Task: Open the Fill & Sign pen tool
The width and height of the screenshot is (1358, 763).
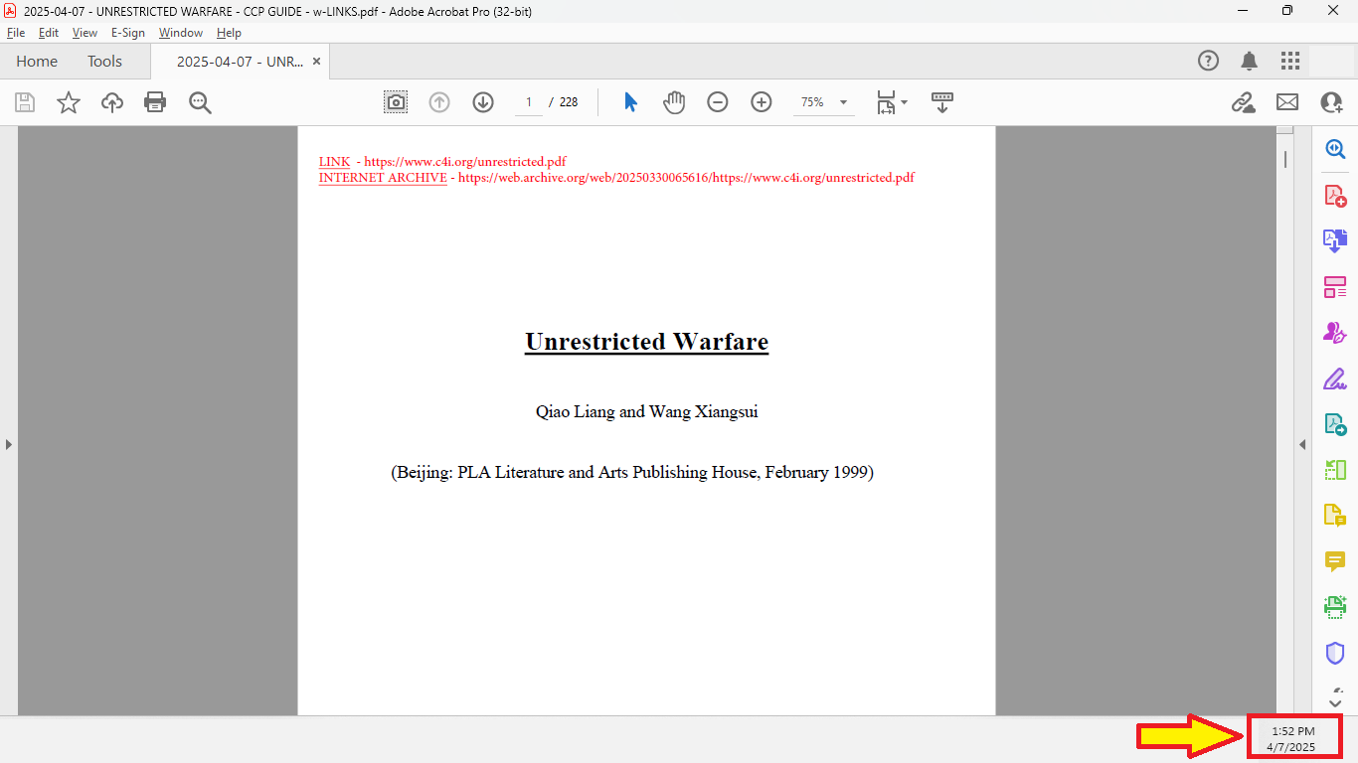Action: tap(1335, 379)
